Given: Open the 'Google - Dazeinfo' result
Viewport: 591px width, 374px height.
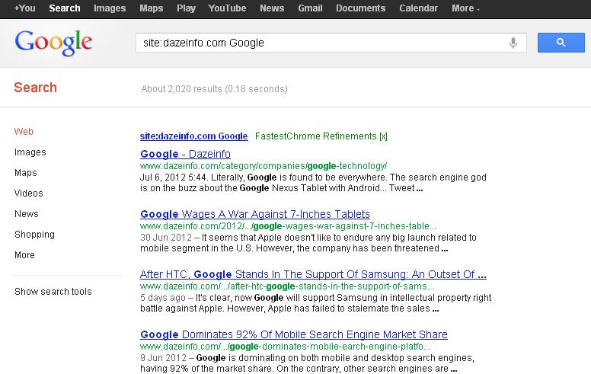Looking at the screenshot, I should point(185,154).
